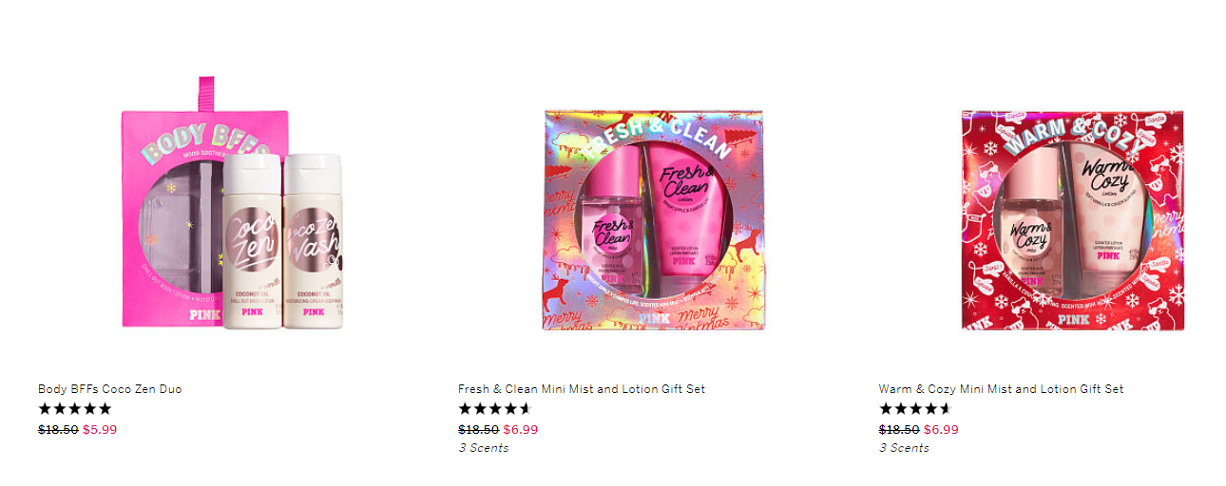Click the "3 Scents" label under the Warm & Cozy set
Viewport: 1226px width, 486px height.
pos(904,448)
